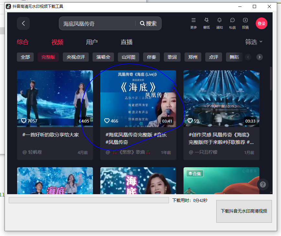Open the 合集 collection video thumbnail
The width and height of the screenshot is (281, 236).
[x=221, y=181]
